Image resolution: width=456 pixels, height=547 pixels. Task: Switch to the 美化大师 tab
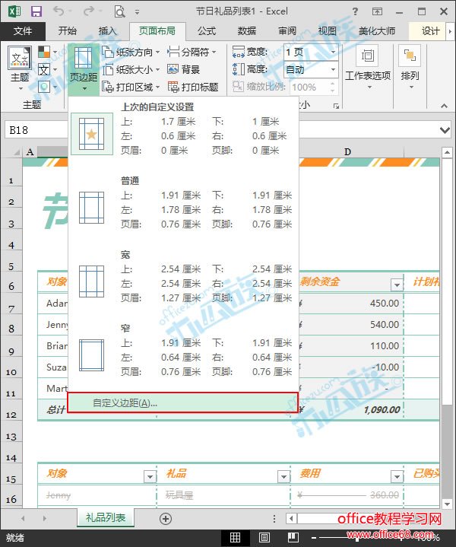coord(377,31)
